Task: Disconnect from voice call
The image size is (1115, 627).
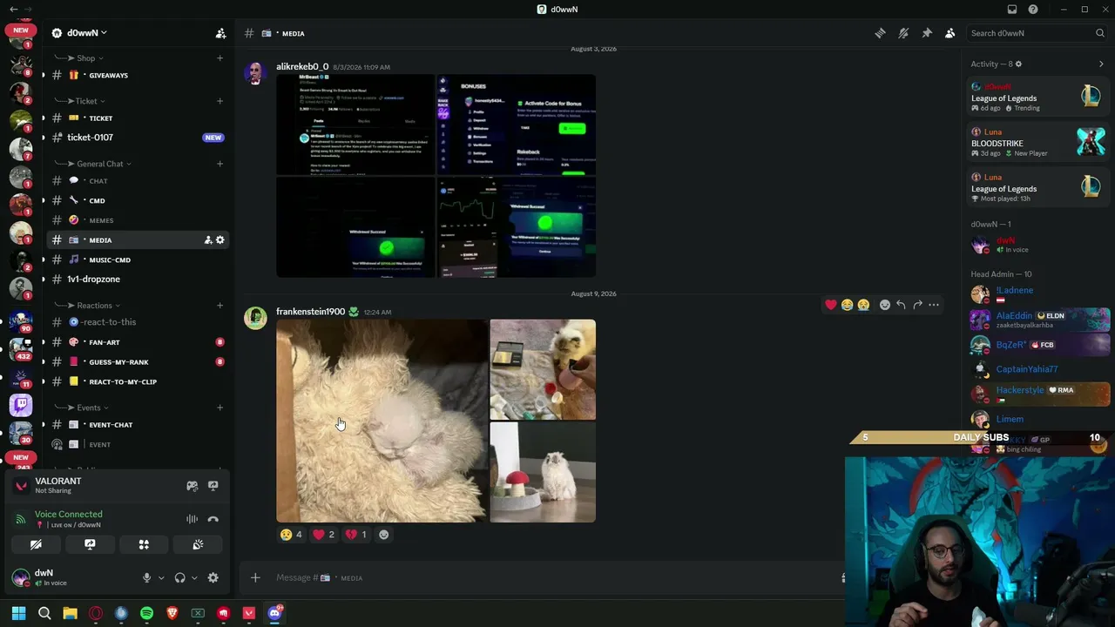Action: [213, 519]
